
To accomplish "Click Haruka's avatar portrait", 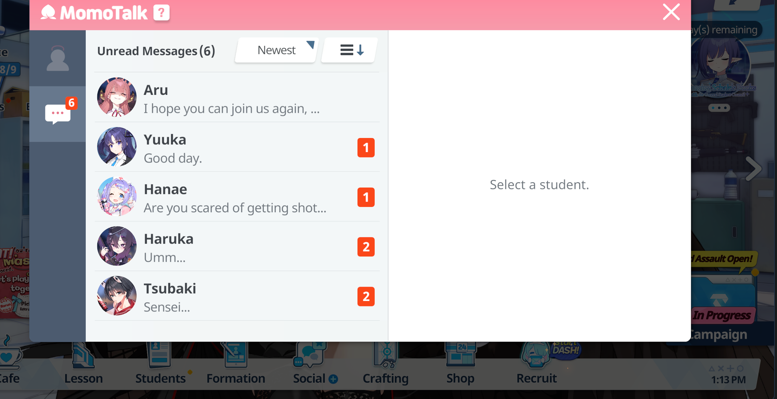I will tap(117, 246).
